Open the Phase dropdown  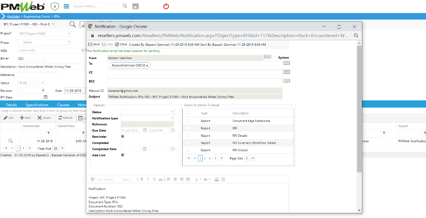click(x=69, y=42)
